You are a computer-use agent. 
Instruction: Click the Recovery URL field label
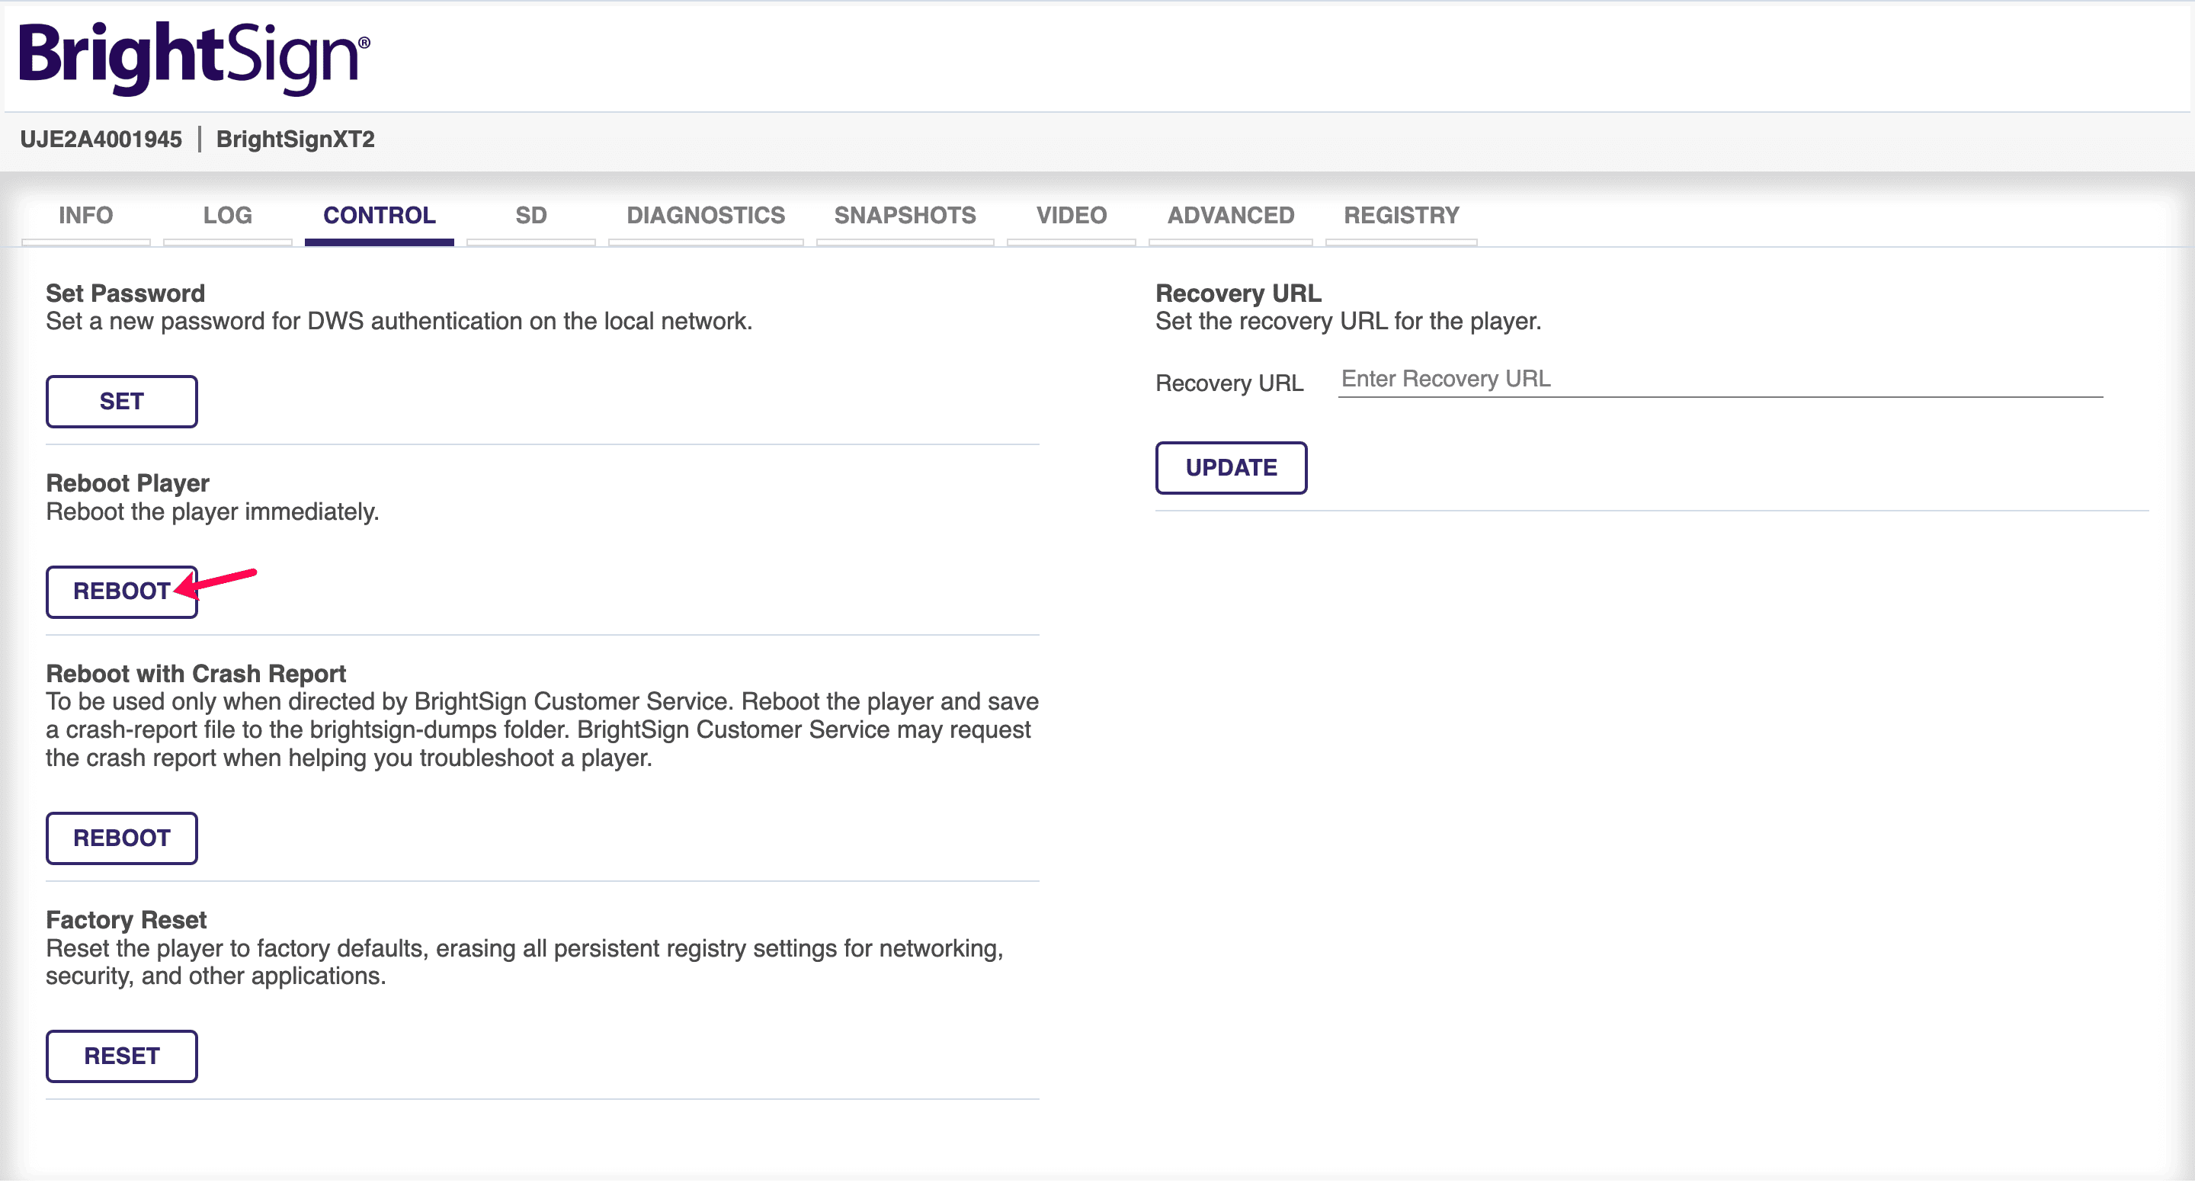tap(1229, 383)
